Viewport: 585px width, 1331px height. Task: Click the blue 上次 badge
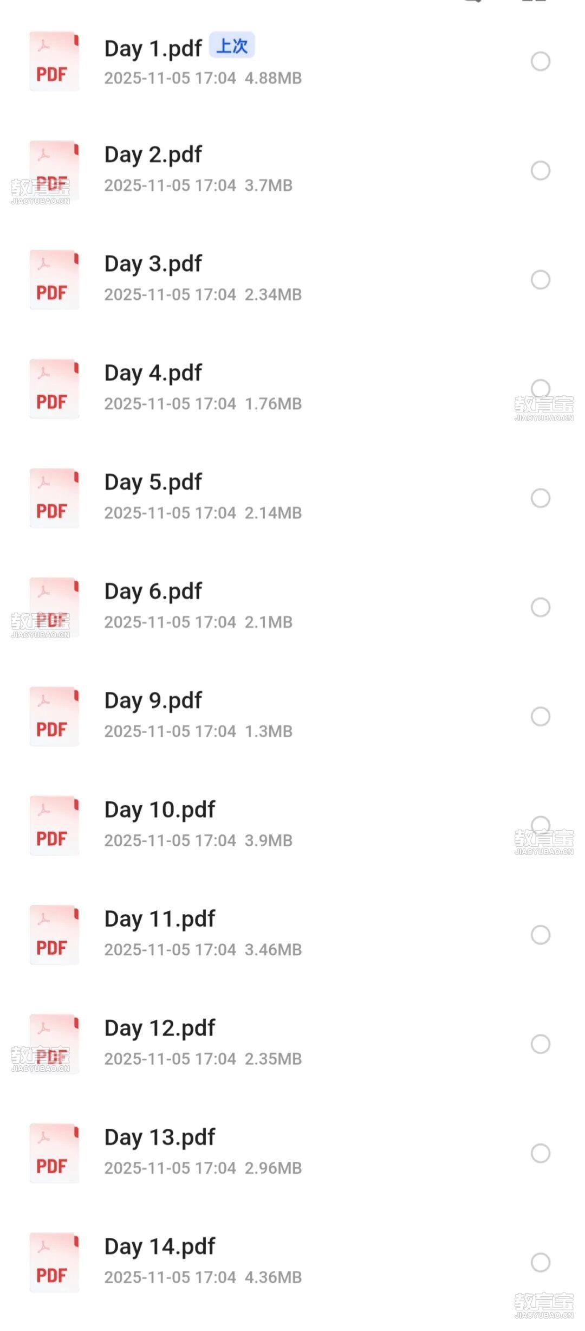coord(232,46)
